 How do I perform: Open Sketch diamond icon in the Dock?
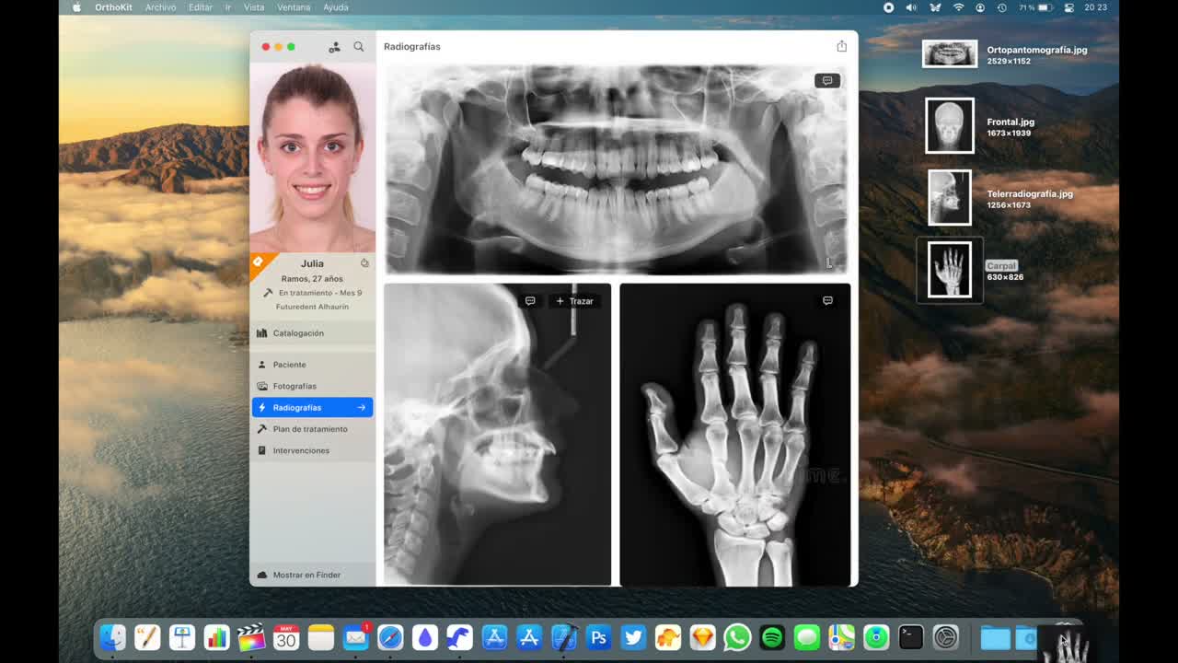coord(702,637)
